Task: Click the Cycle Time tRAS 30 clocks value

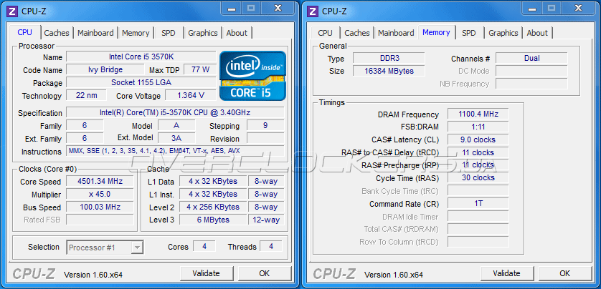Action: point(478,177)
